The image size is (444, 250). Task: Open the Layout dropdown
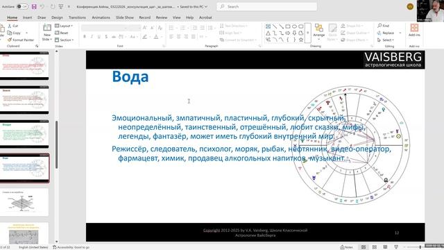coord(64,26)
